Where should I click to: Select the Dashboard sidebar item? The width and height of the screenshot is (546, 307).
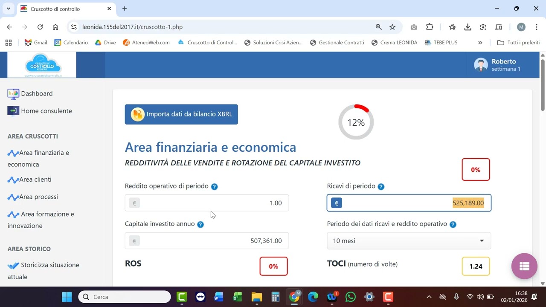click(x=36, y=93)
